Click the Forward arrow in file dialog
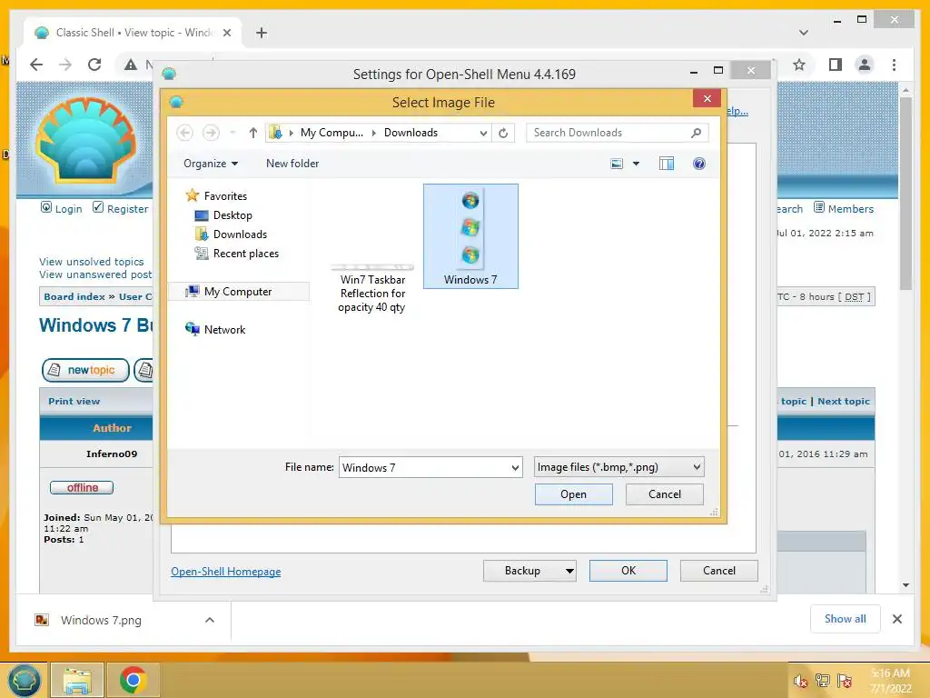Image resolution: width=930 pixels, height=698 pixels. point(211,133)
